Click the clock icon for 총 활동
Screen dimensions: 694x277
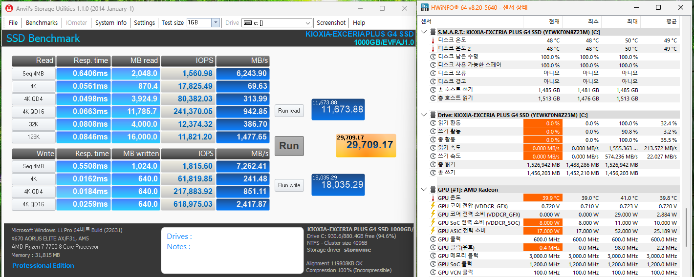pyautogui.click(x=433, y=139)
